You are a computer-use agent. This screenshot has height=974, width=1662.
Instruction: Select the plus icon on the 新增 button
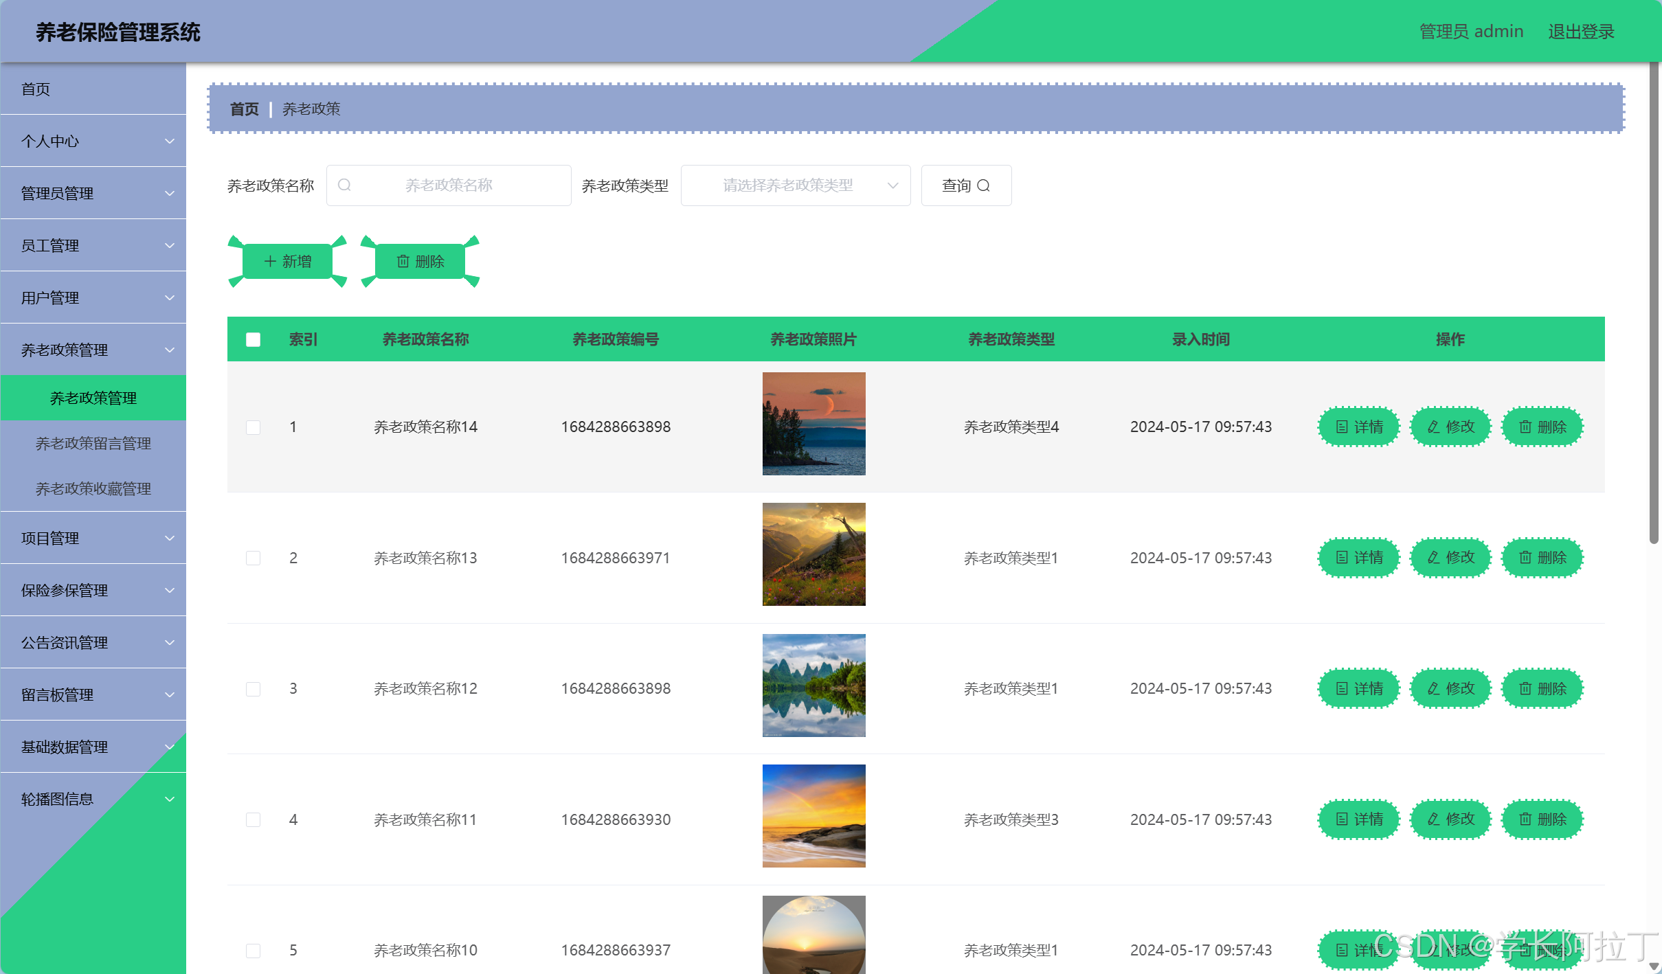[269, 261]
